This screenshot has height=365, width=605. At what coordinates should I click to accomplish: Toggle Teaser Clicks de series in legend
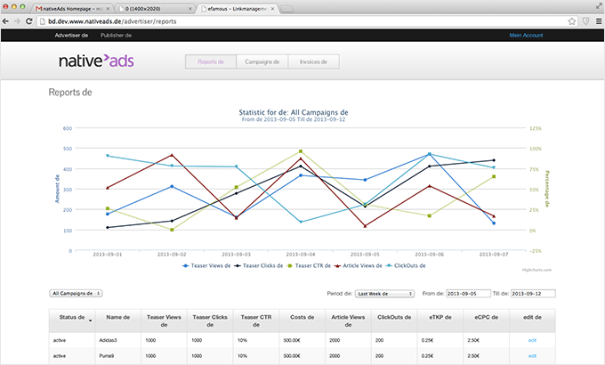coord(263,265)
